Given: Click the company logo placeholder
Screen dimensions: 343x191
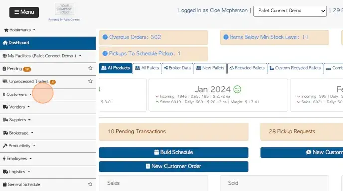Looking at the screenshot, I should [x=64, y=9].
